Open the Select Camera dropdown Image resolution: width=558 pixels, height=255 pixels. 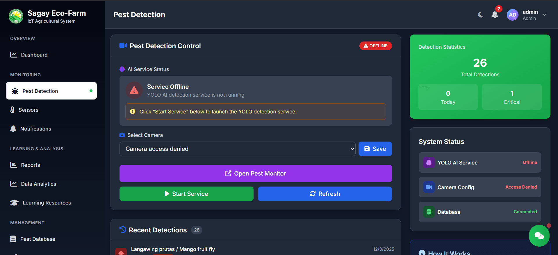point(237,149)
